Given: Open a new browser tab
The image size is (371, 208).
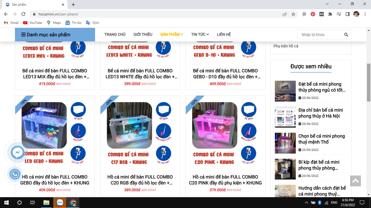Looking at the screenshot, I should (x=73, y=5).
